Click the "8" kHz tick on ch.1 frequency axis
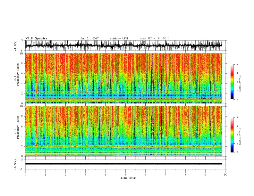254x196 pixels. click(22, 63)
